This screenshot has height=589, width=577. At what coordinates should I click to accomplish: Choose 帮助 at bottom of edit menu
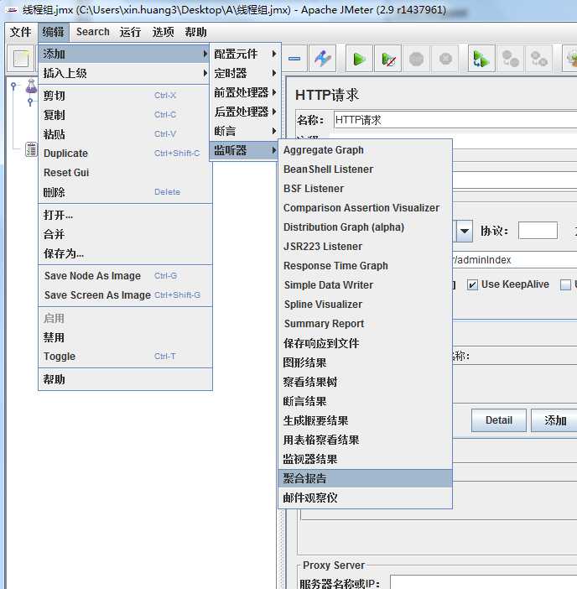pyautogui.click(x=126, y=379)
